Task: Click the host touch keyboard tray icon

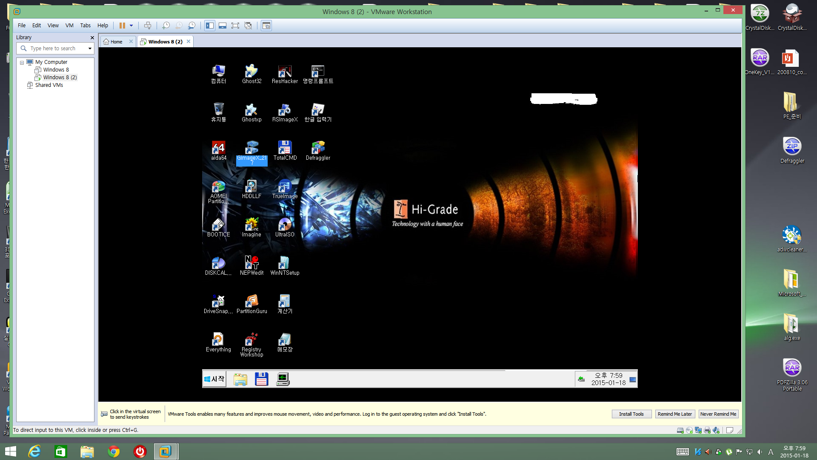Action: point(683,452)
